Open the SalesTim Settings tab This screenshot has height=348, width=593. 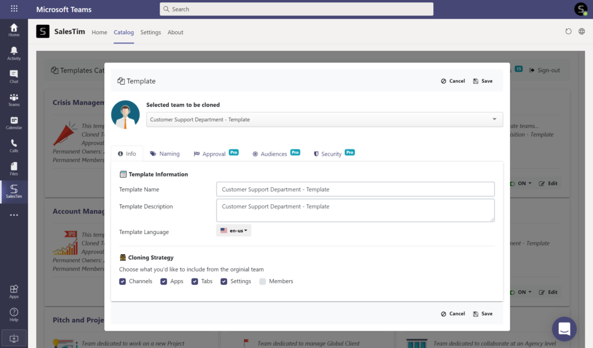(151, 32)
